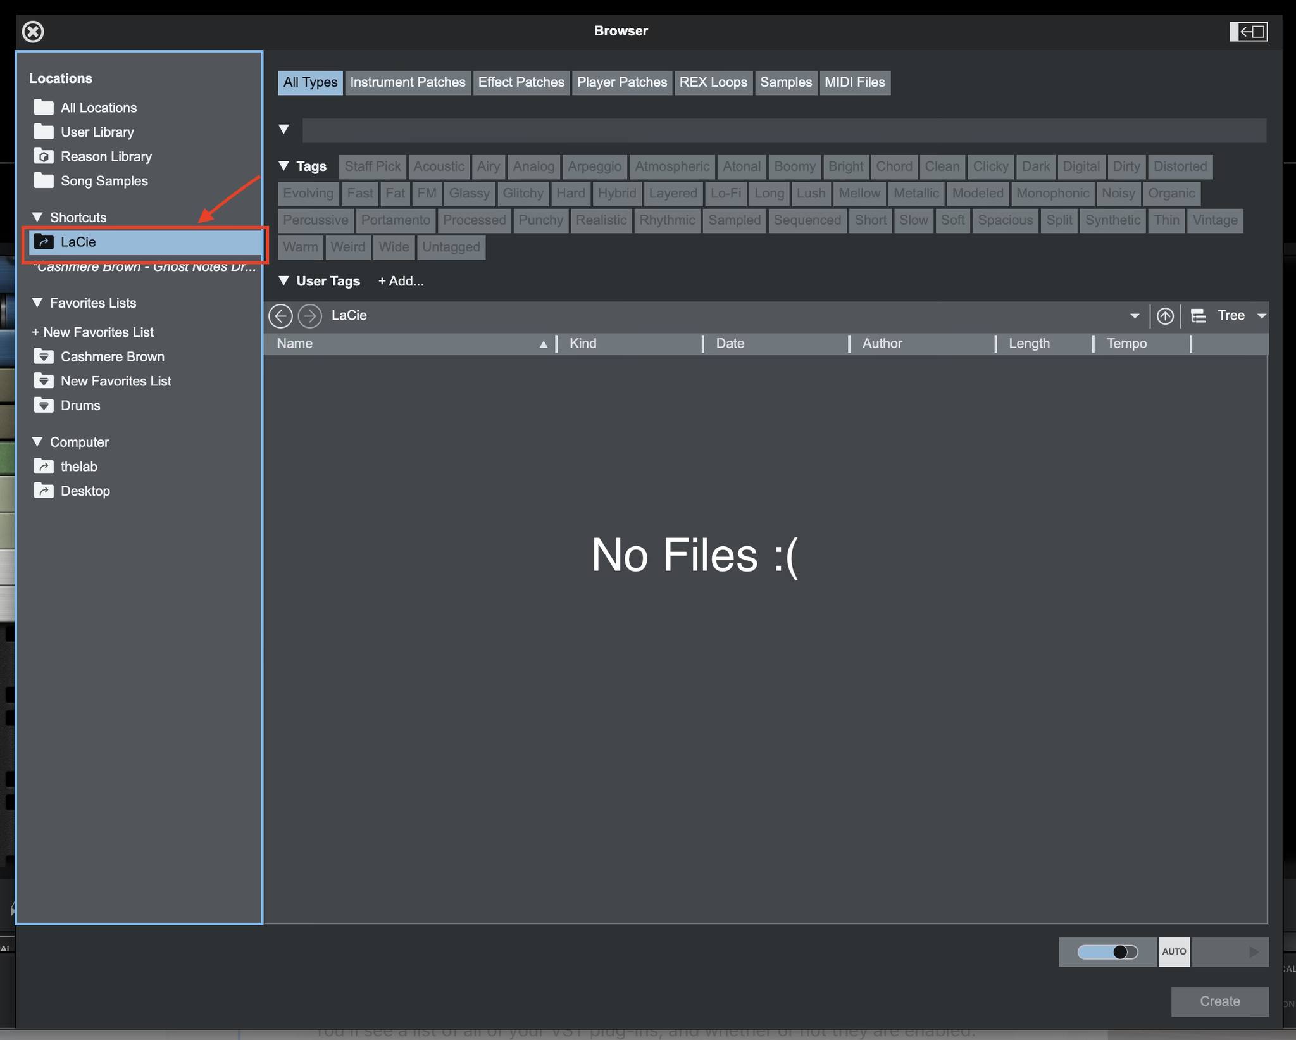This screenshot has width=1296, height=1040.
Task: Toggle the Staff Pick tag filter
Action: coord(373,166)
